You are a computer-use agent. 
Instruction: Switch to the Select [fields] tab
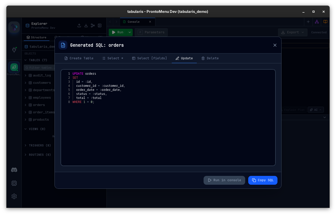pyautogui.click(x=149, y=58)
